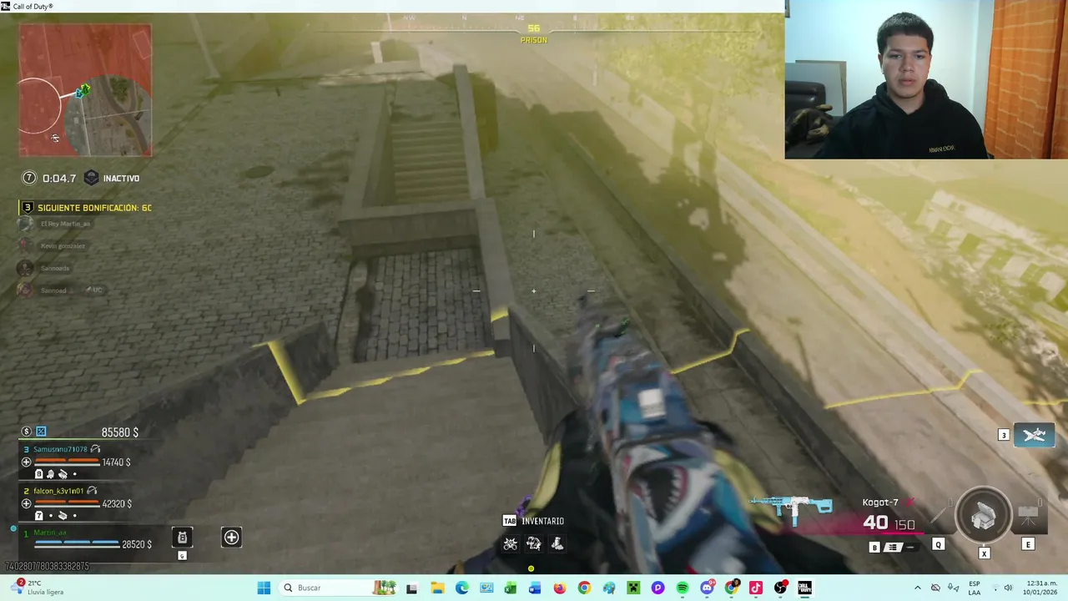Open Word from the taskbar
Image resolution: width=1068 pixels, height=601 pixels.
coord(535,588)
